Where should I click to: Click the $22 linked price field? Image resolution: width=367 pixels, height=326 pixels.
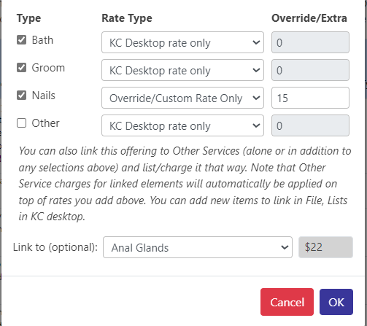click(325, 247)
